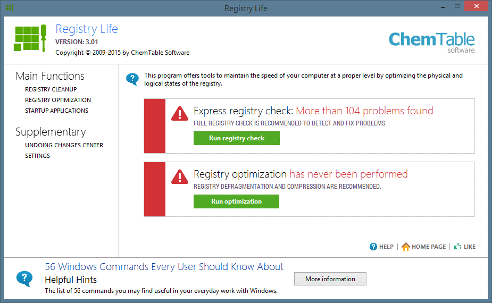The image size is (492, 303).
Task: Open Registry Optimization from Main Functions
Action: (58, 100)
